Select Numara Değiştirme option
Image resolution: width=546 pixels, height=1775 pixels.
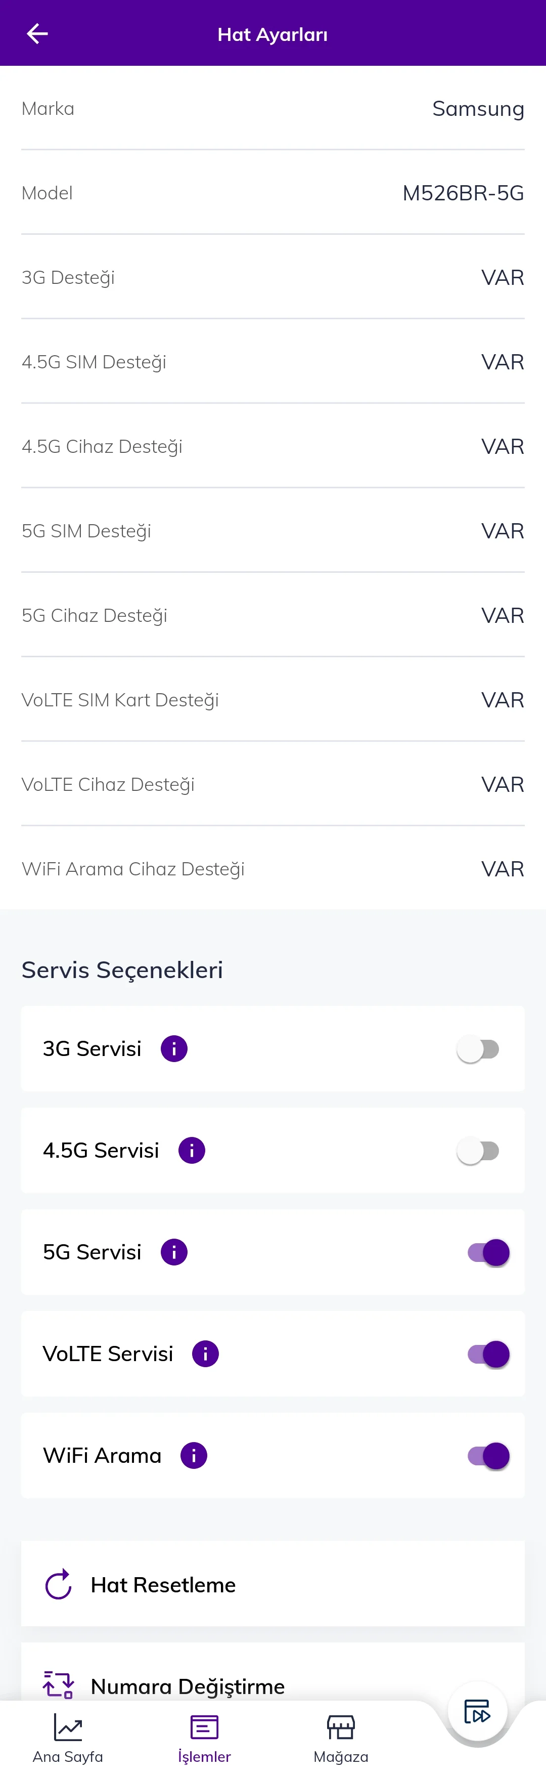[x=187, y=1685]
